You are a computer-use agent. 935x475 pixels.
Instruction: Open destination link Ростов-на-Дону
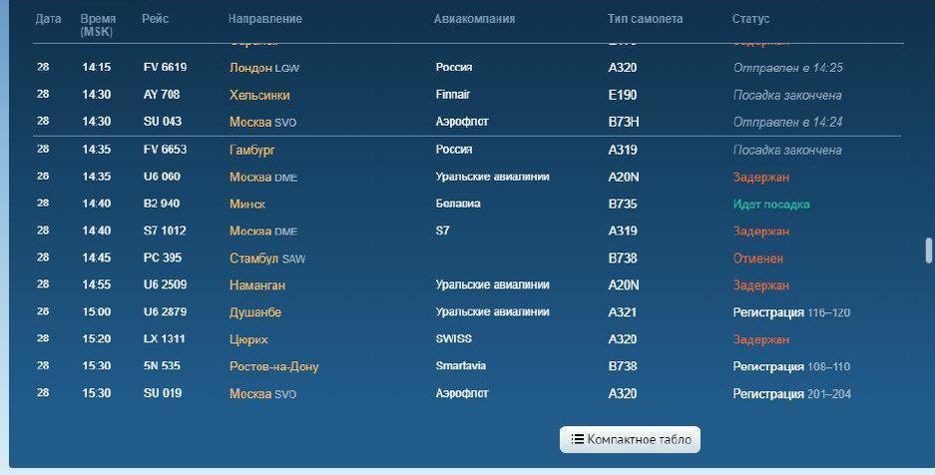pyautogui.click(x=273, y=366)
